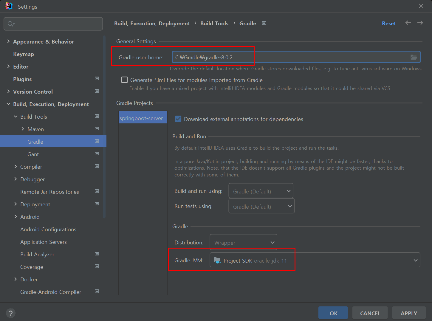Expand the Docker node chevron
This screenshot has height=321, width=432.
point(16,279)
